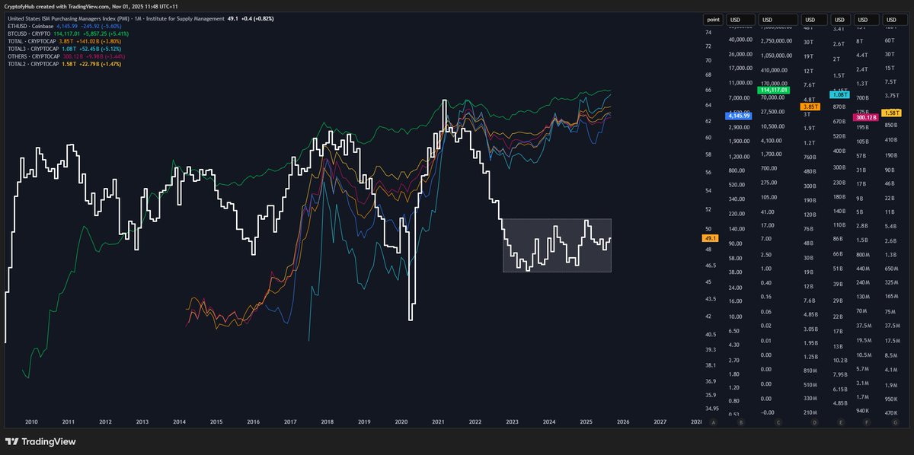Click scale marker 'B' on the bottom axis
The width and height of the screenshot is (914, 455).
(x=741, y=422)
